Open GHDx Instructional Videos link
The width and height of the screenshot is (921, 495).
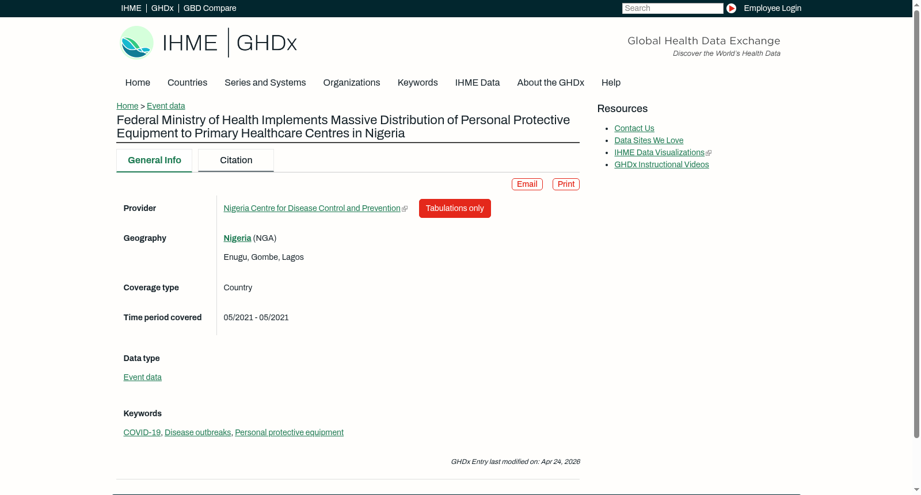(x=661, y=164)
